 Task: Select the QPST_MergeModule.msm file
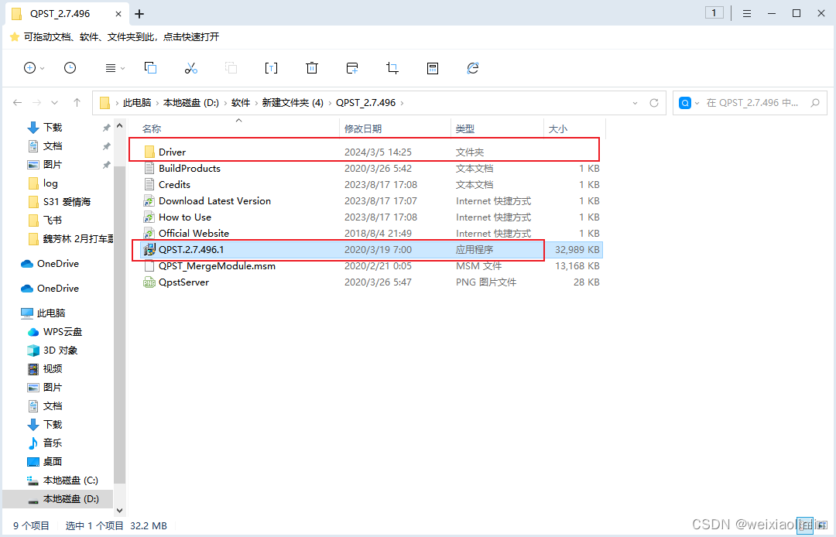tap(371, 266)
